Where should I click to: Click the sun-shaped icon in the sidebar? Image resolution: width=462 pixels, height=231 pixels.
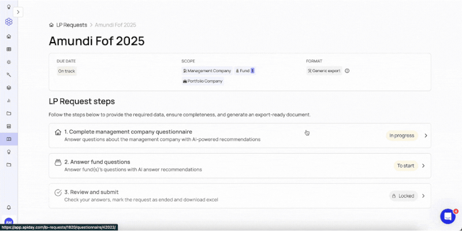[x=9, y=62]
